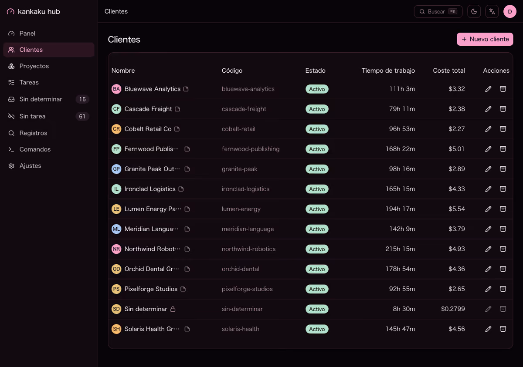Image resolution: width=523 pixels, height=367 pixels.
Task: Archive the solaris-health client row
Action: pyautogui.click(x=503, y=329)
